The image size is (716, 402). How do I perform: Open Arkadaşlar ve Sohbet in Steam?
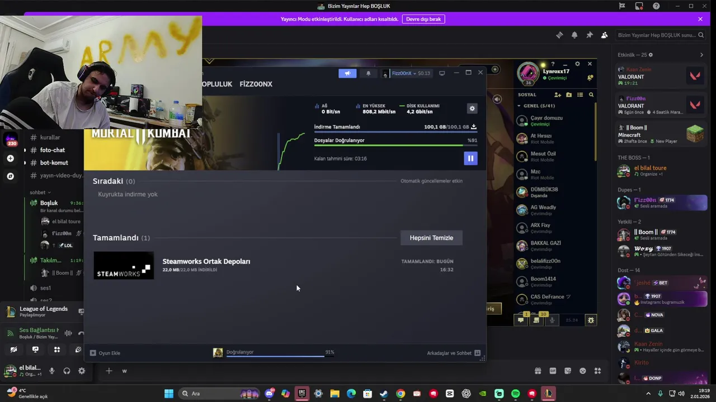[454, 353]
